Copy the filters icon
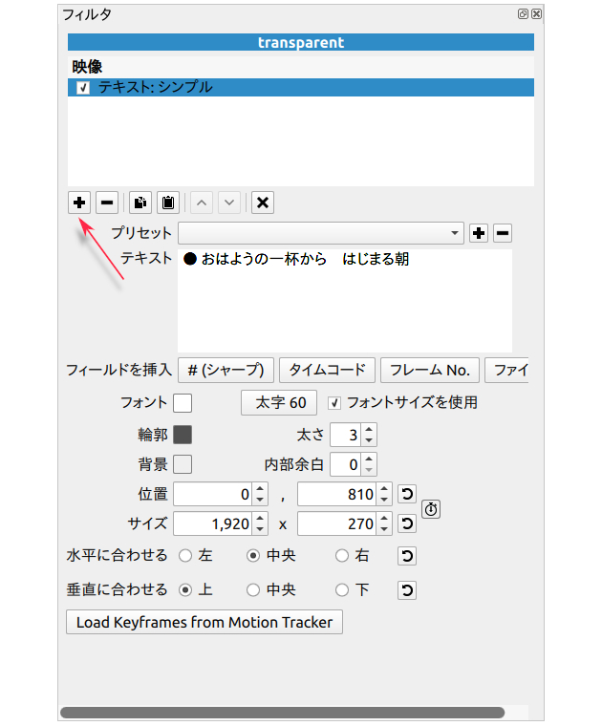This screenshot has height=726, width=602. (140, 203)
